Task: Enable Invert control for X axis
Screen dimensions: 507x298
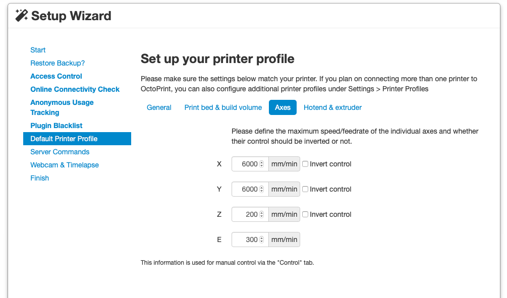Action: coord(305,164)
